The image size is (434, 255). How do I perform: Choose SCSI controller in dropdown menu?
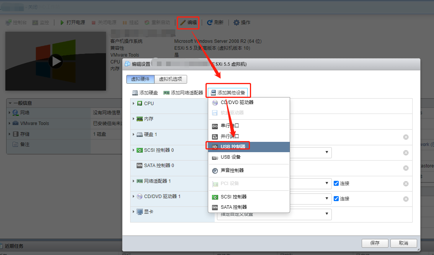[249, 197]
